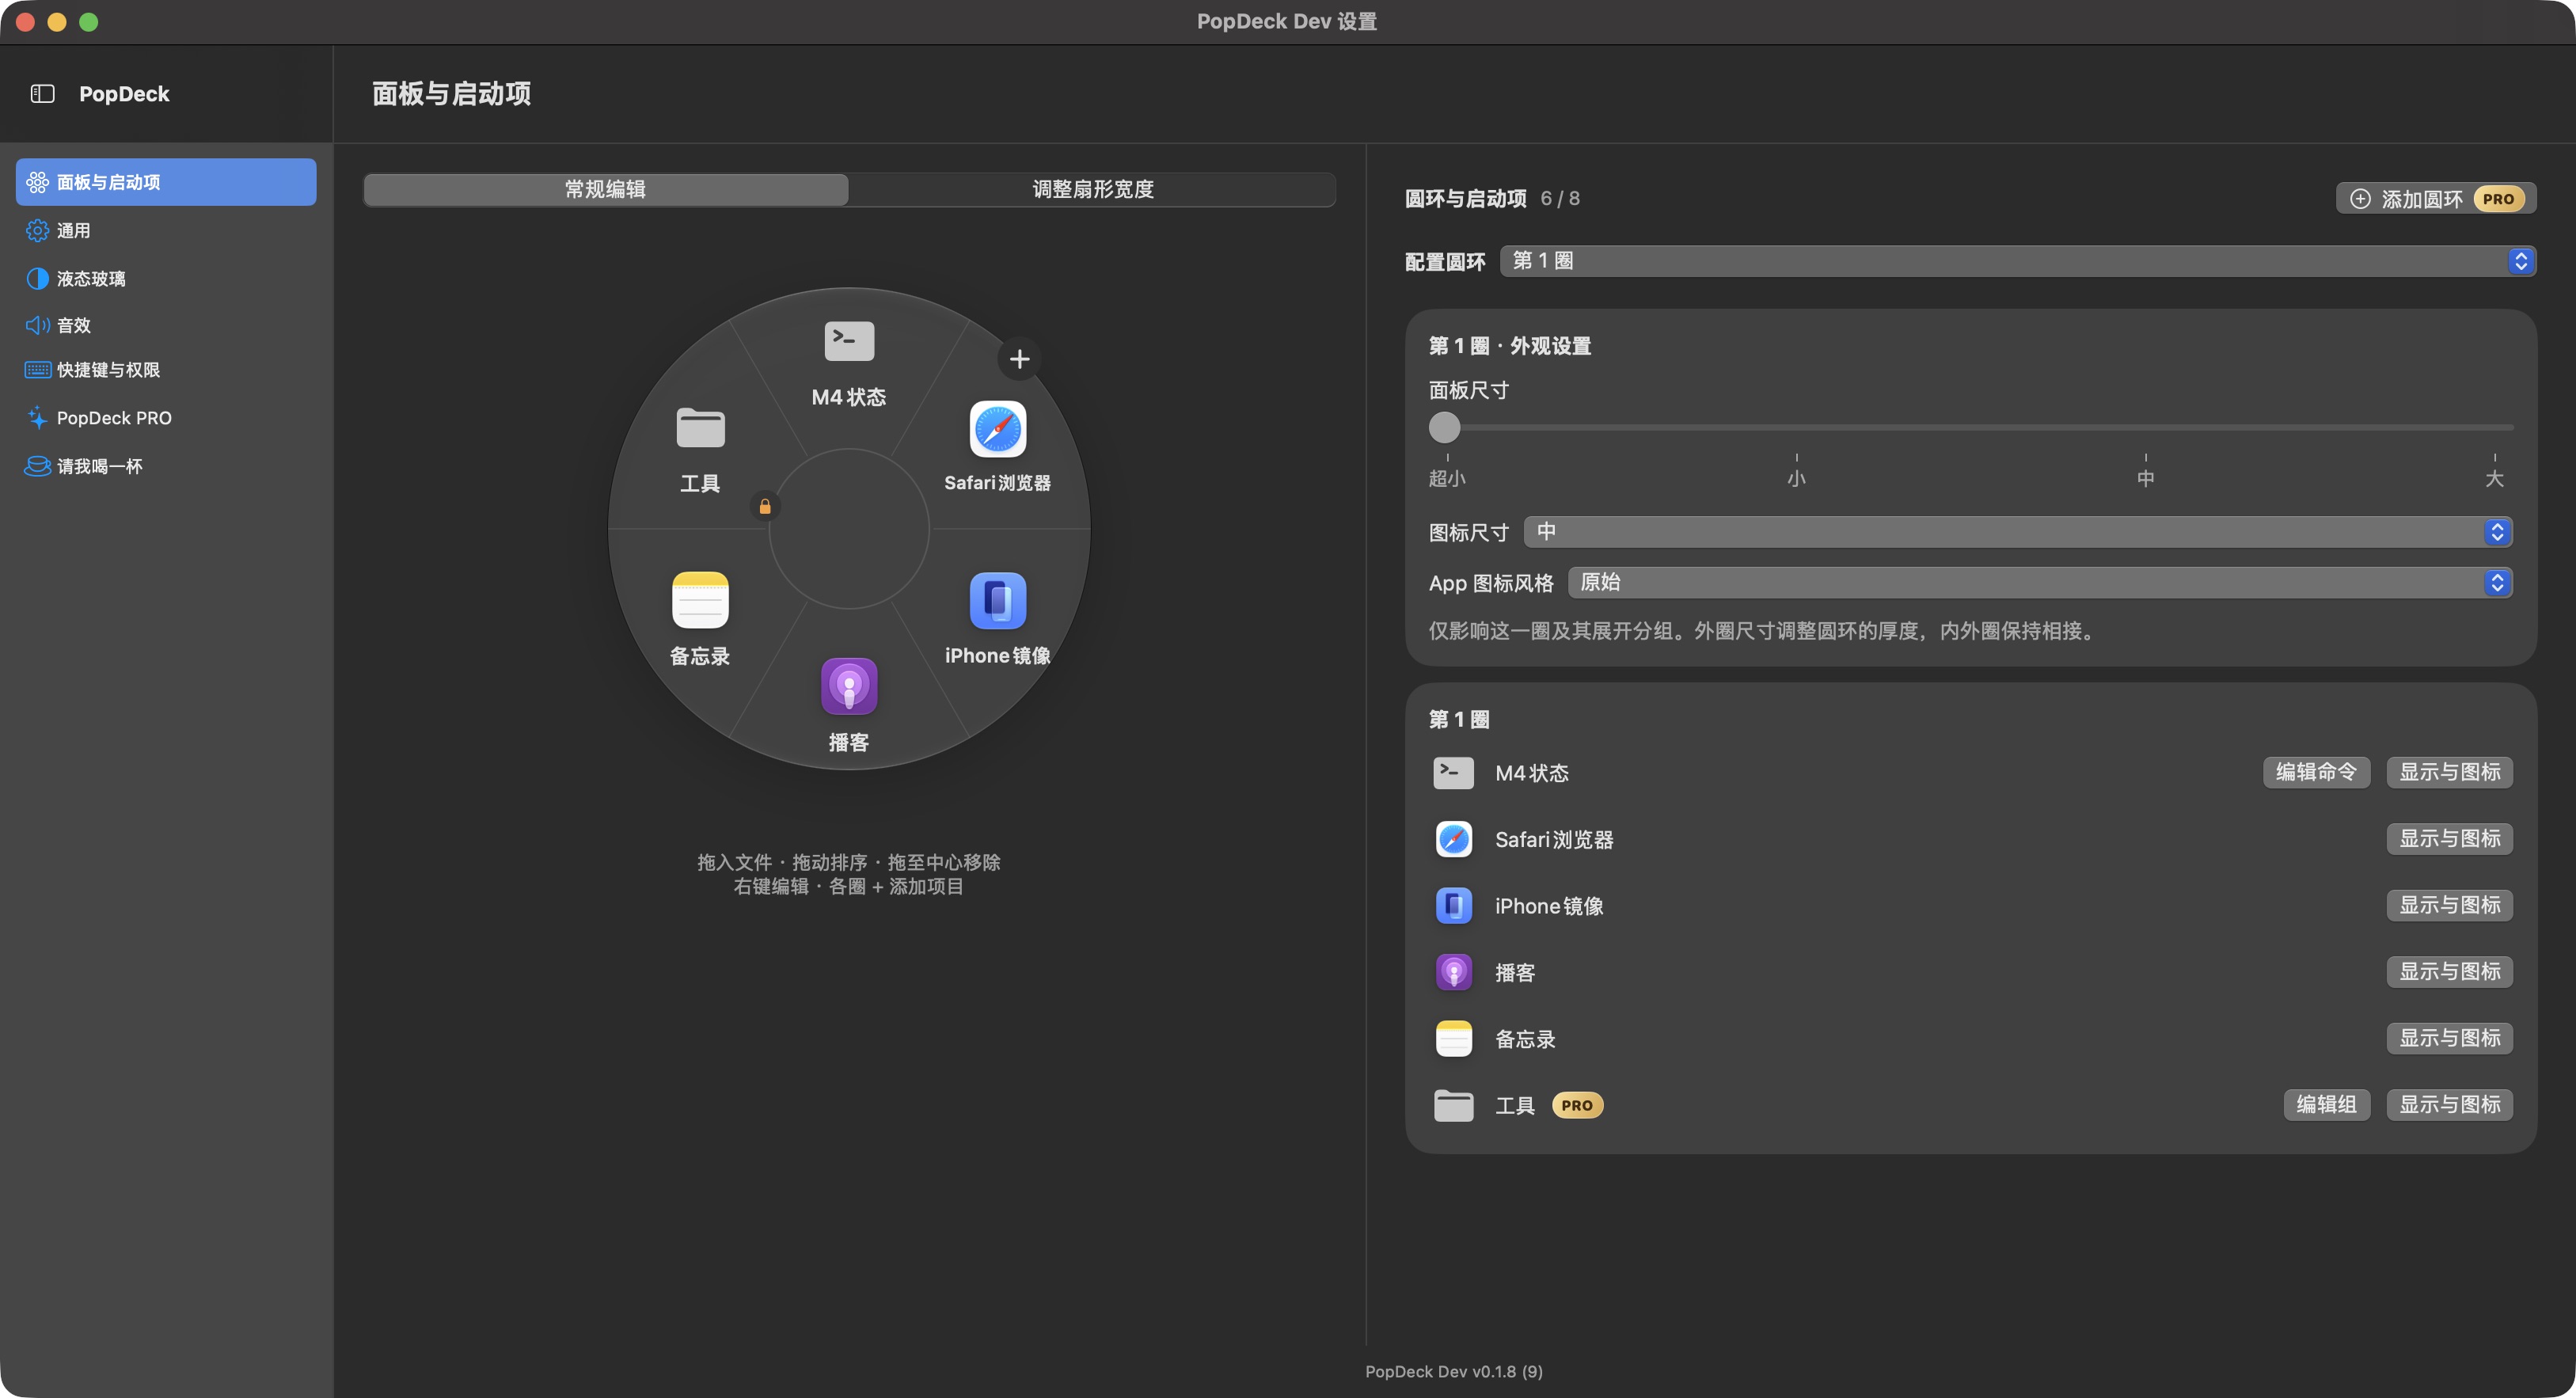This screenshot has height=1398, width=2576.
Task: Click the 备忘录 notes icon in the ring
Action: 700,600
